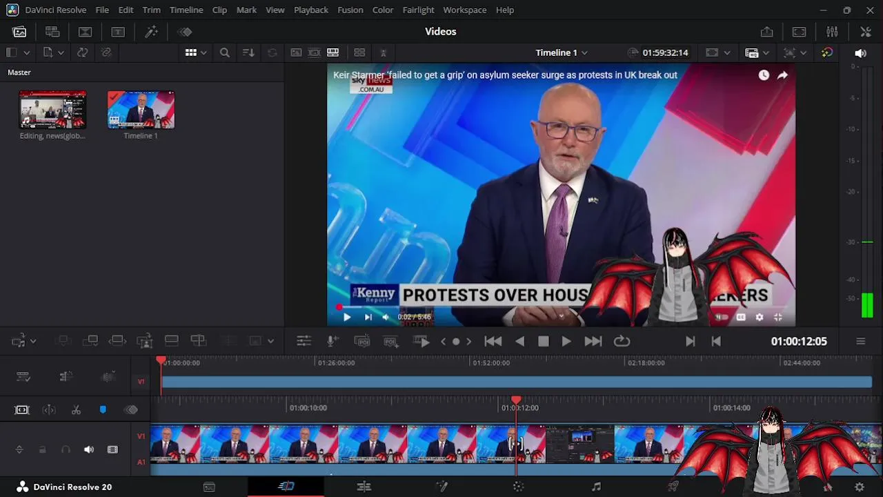Toggle track V1 headphone solo
Image resolution: width=883 pixels, height=497 pixels.
66,449
